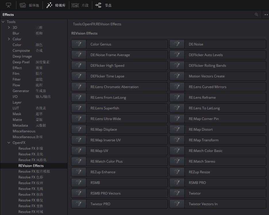Select the Mask 遮罩 category
The width and height of the screenshot is (269, 215).
pos(28,114)
